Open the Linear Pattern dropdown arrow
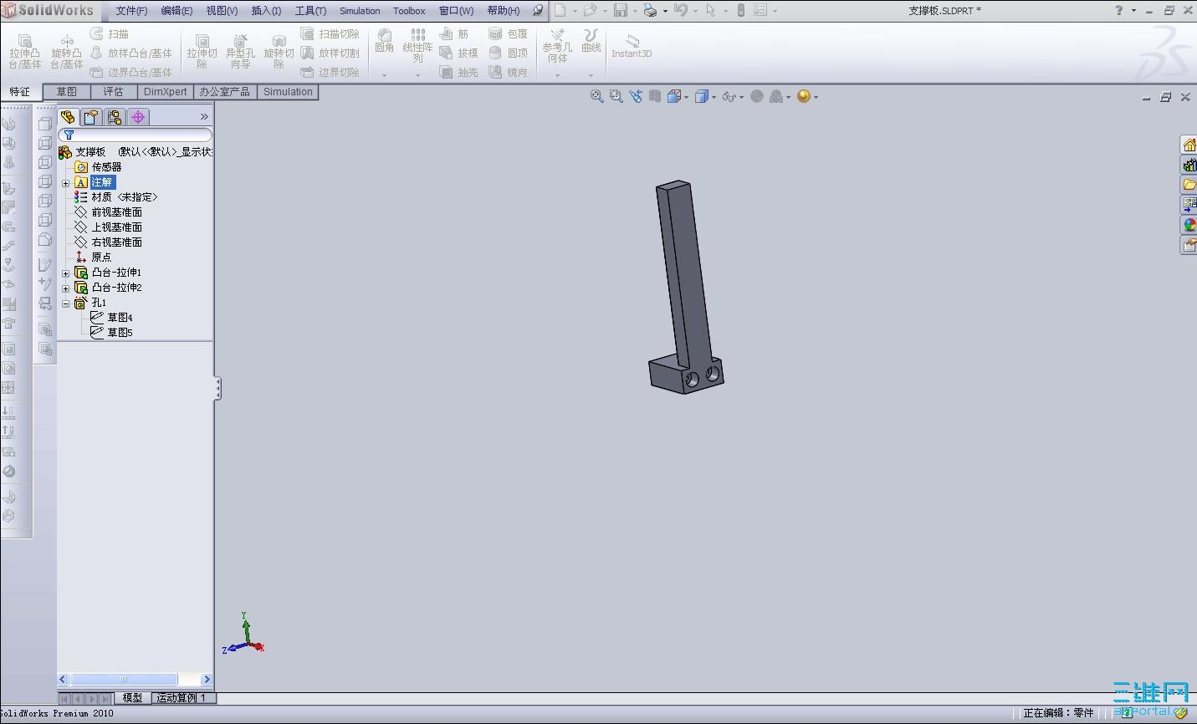The width and height of the screenshot is (1197, 724). coord(417,75)
